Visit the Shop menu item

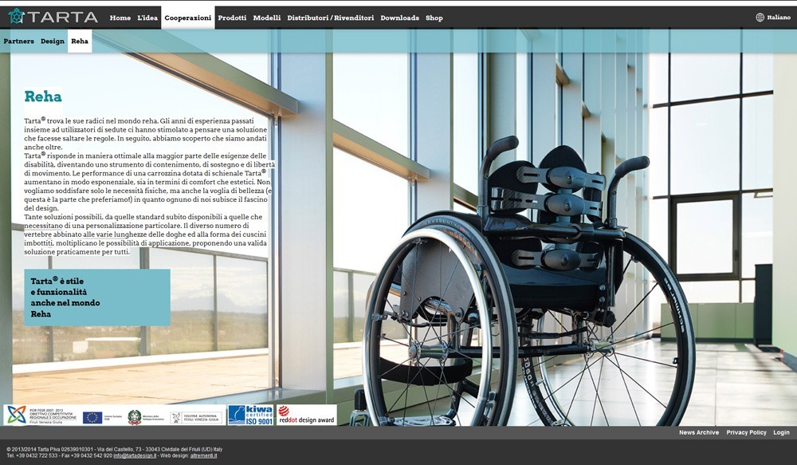coord(434,18)
